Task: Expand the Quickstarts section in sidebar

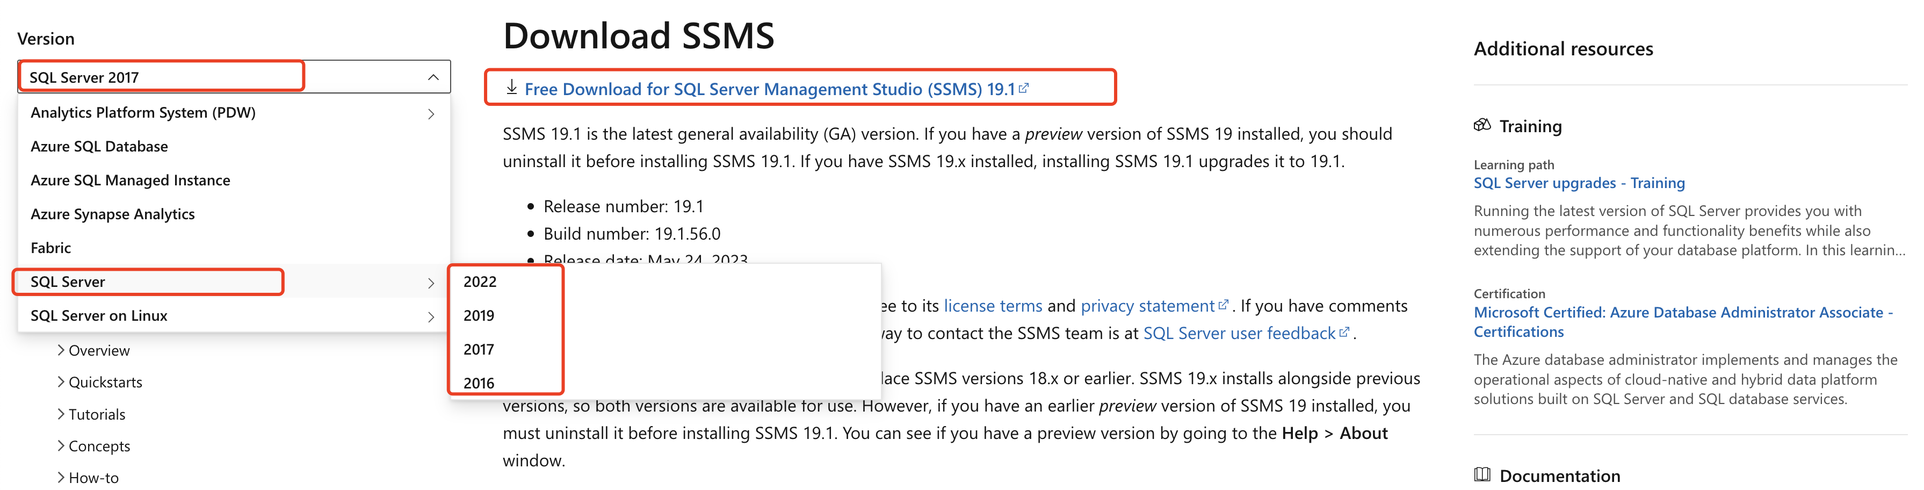Action: click(x=61, y=383)
